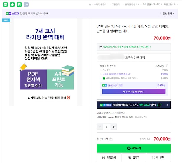Click the minus button to decrease quantity
This screenshot has height=163, width=182.
pyautogui.click(x=100, y=127)
